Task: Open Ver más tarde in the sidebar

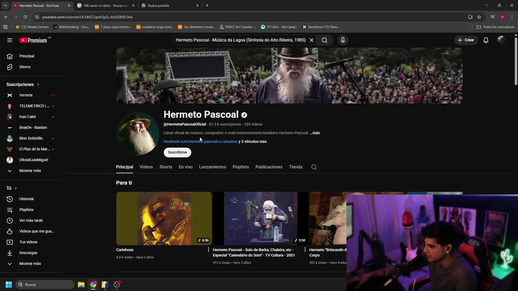Action: (31, 220)
